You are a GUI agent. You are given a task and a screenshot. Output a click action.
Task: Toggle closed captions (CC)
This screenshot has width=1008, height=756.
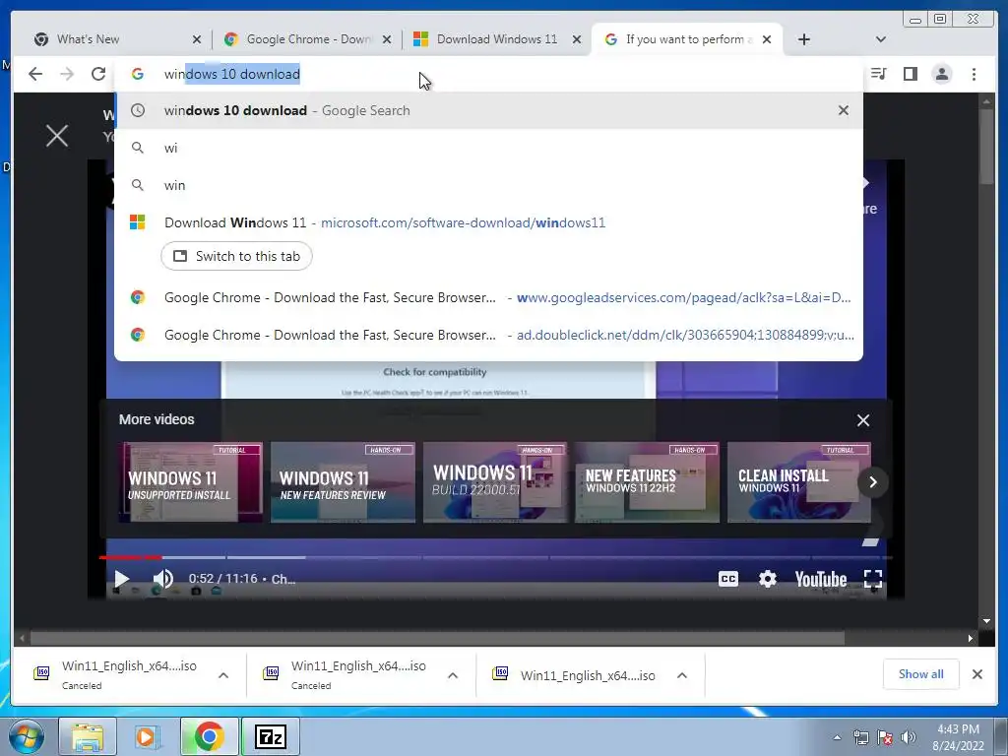point(728,579)
